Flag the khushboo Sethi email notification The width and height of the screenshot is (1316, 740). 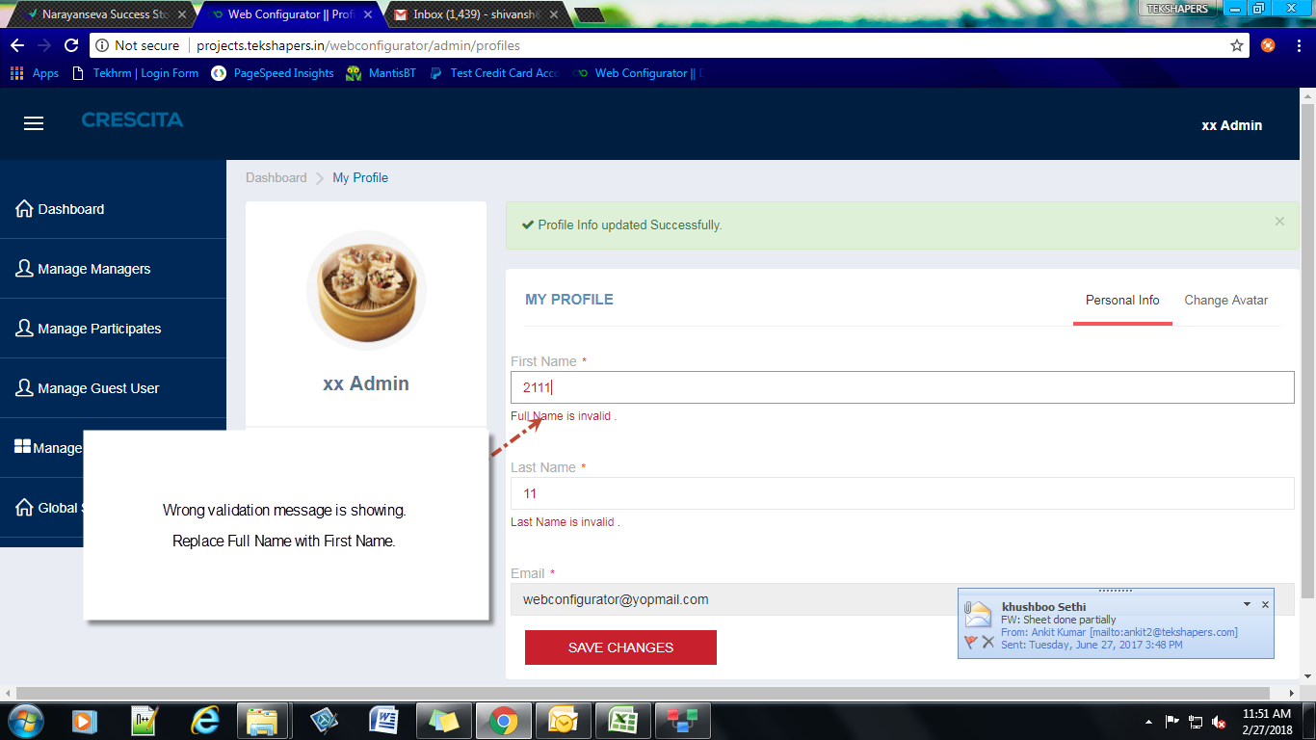tap(971, 642)
